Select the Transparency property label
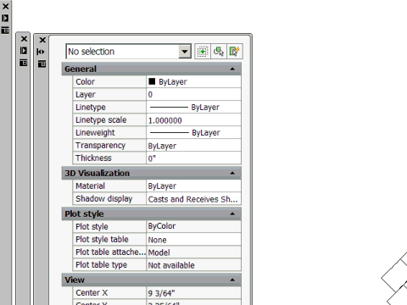 [x=100, y=146]
